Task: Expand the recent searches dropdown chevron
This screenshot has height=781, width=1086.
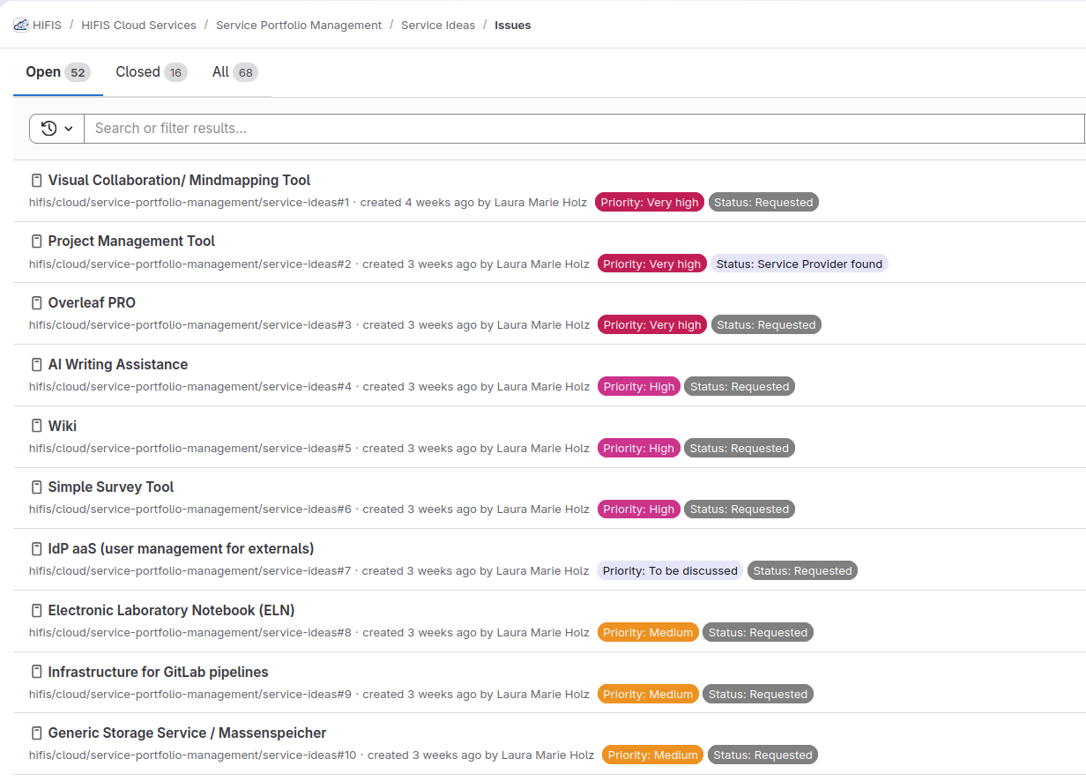Action: coord(67,128)
